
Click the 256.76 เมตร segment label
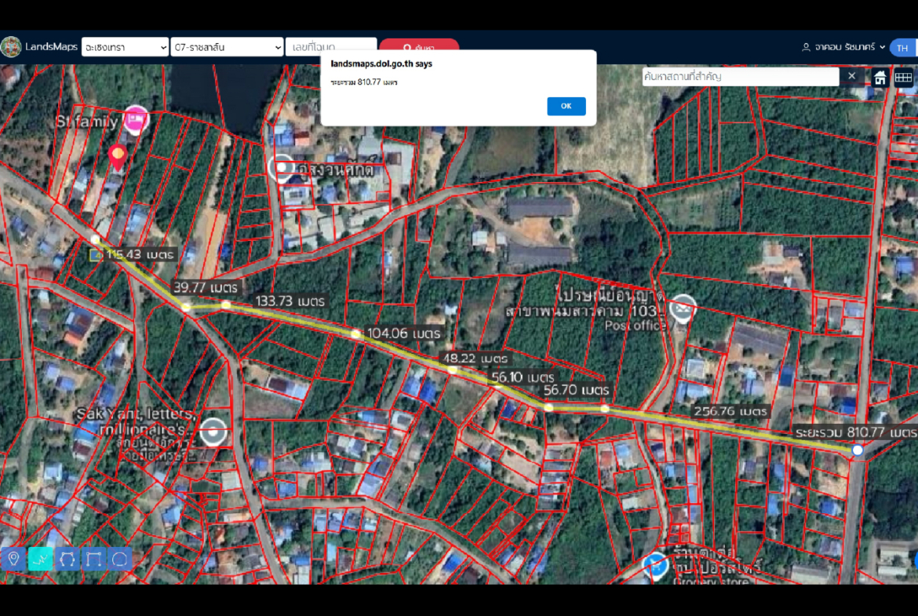click(x=730, y=412)
